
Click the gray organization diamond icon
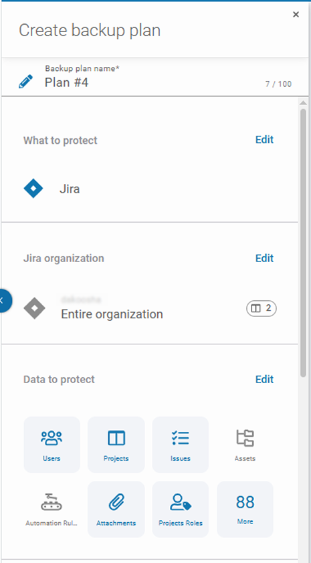click(35, 308)
